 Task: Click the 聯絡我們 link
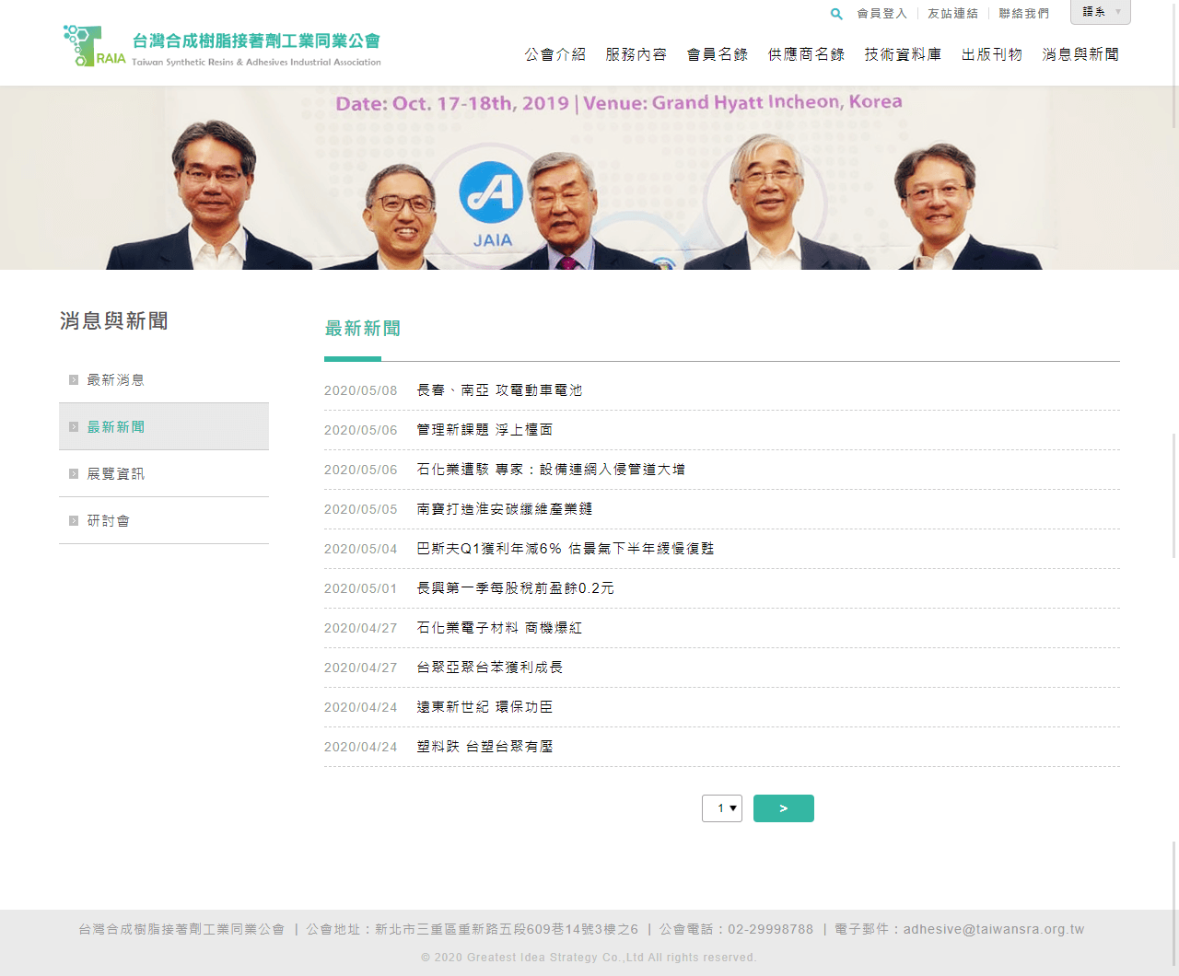1023,14
